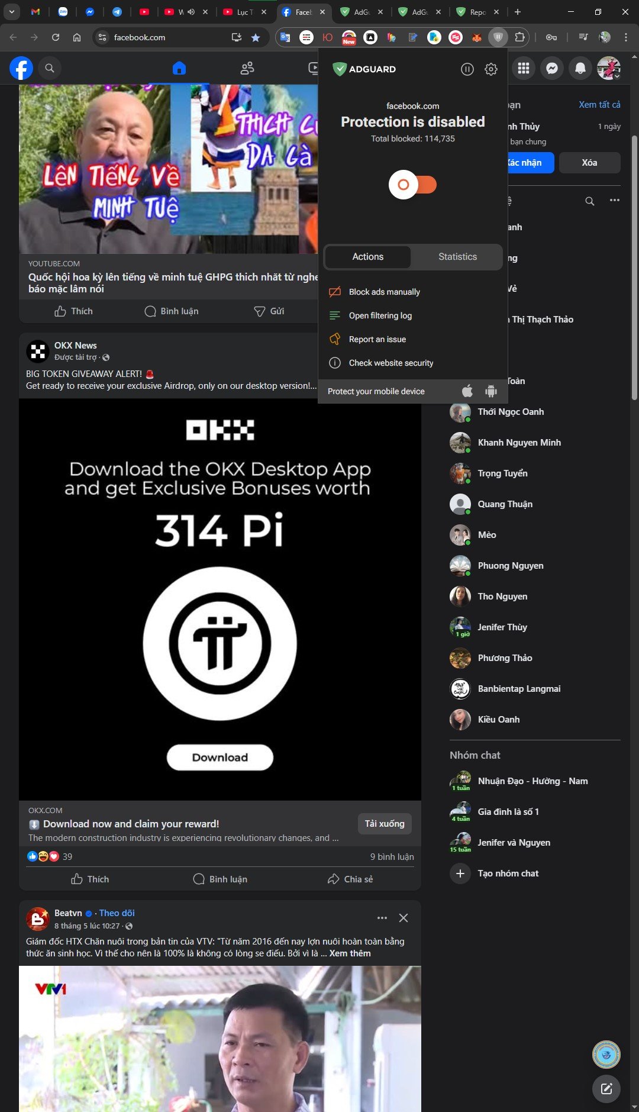Select Report an issue action
639x1112 pixels.
pos(377,339)
